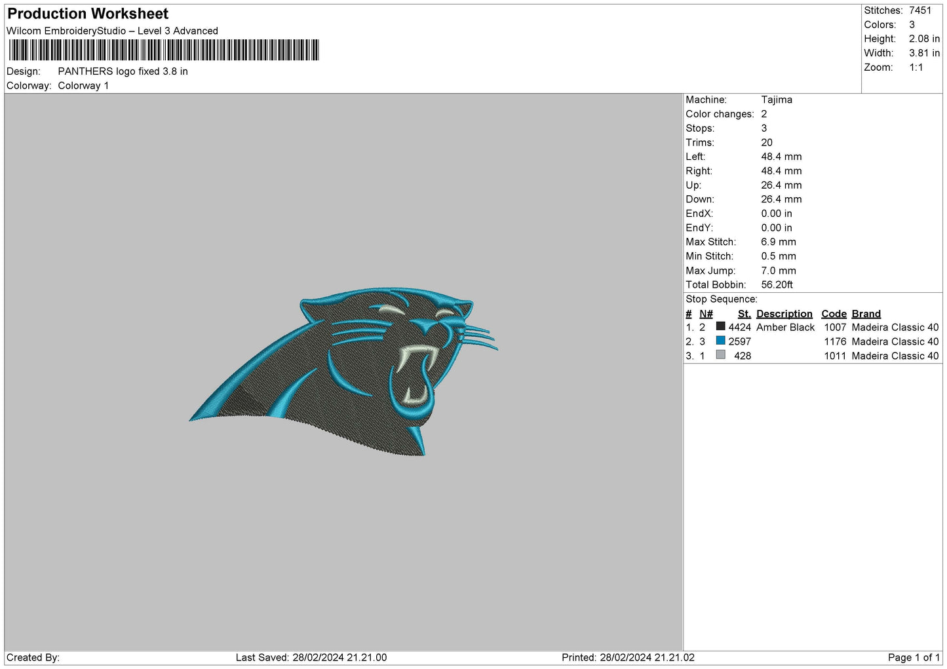Click the Colorway 1 value

pyautogui.click(x=83, y=86)
